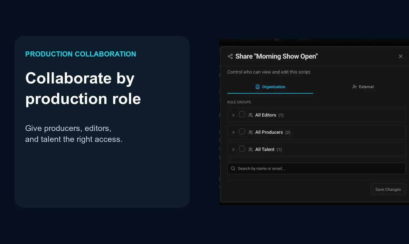Image resolution: width=409 pixels, height=244 pixels.
Task: Click the 'Control who can view and edit' description
Action: click(269, 72)
